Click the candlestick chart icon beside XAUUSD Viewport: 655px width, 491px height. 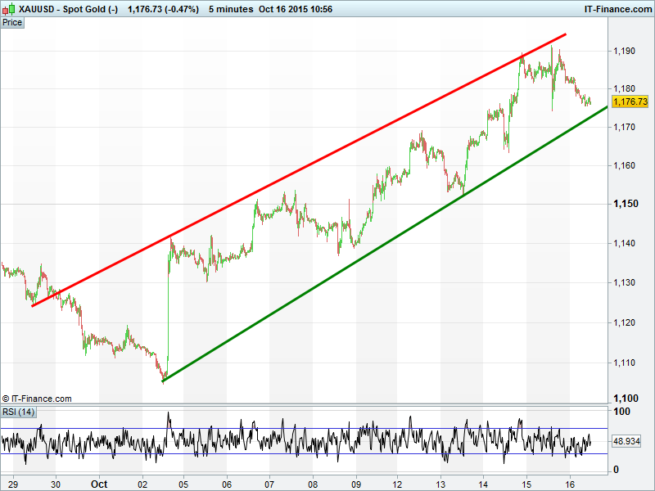[9, 9]
